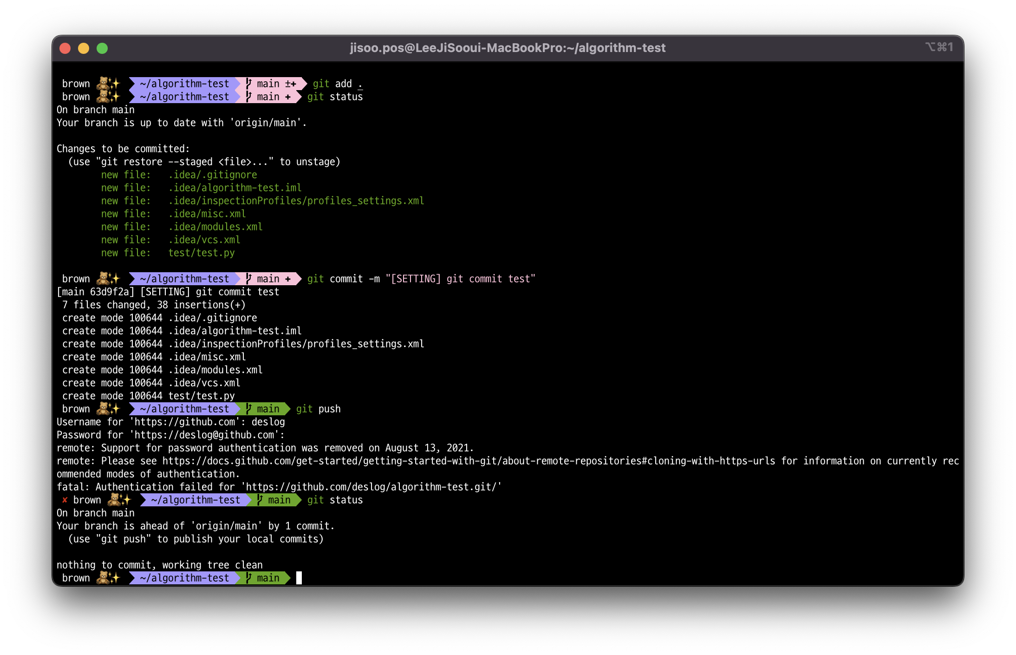Image resolution: width=1016 pixels, height=655 pixels.
Task: Click the "[SETTING] git commit test" quoted message
Action: pyautogui.click(x=461, y=279)
